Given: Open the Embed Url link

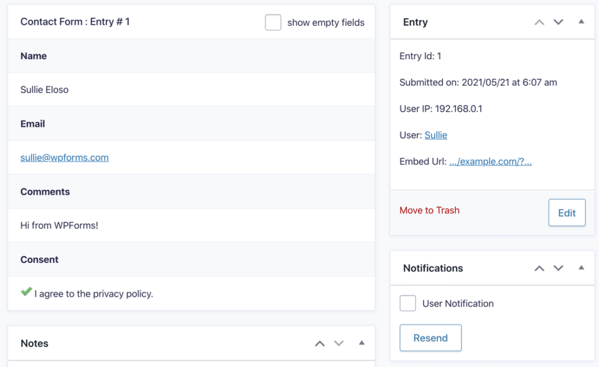Looking at the screenshot, I should click(x=490, y=161).
